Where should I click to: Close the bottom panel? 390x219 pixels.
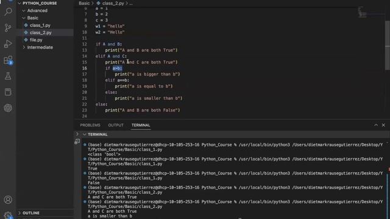click(383, 125)
